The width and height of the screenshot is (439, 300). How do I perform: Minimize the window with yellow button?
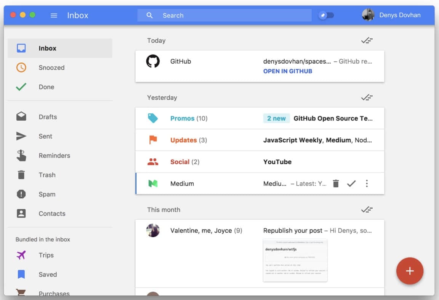23,15
